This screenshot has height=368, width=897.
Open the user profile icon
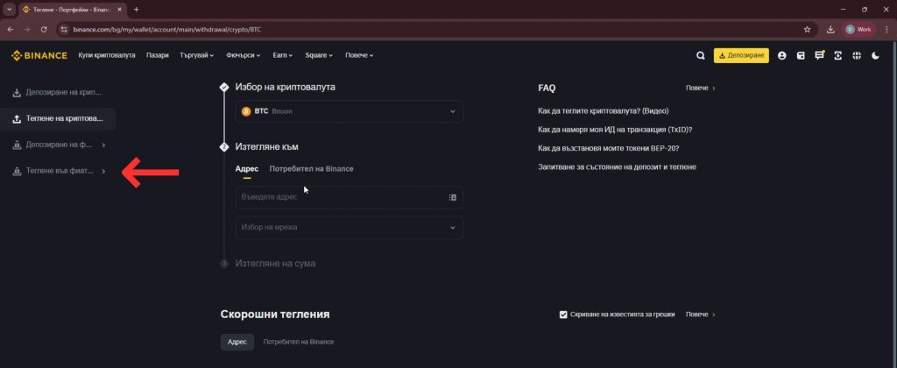pyautogui.click(x=782, y=55)
